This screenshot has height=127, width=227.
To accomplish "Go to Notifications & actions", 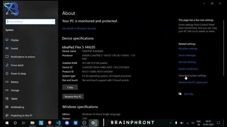I will click(23, 57).
